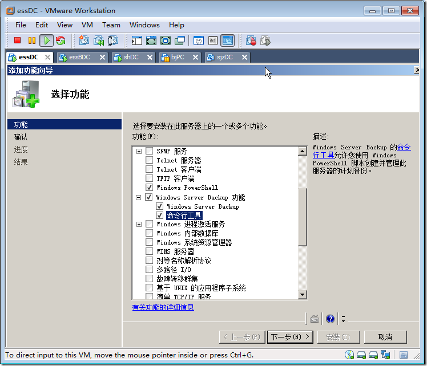This screenshot has width=427, height=366.
Task: Switch to the sjzDC tab
Action: (225, 58)
